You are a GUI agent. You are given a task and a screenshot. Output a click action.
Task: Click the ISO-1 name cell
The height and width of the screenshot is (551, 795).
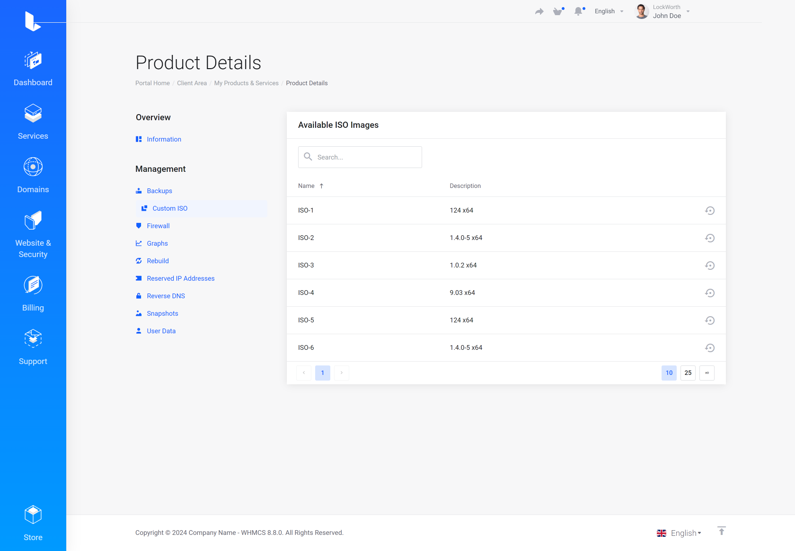coord(306,210)
